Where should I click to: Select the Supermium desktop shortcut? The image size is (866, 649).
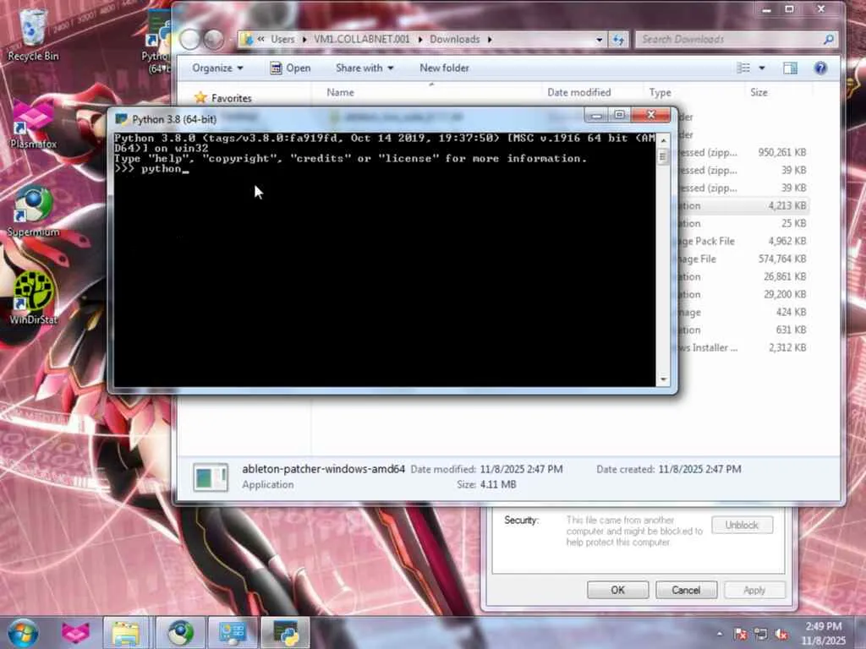point(33,212)
